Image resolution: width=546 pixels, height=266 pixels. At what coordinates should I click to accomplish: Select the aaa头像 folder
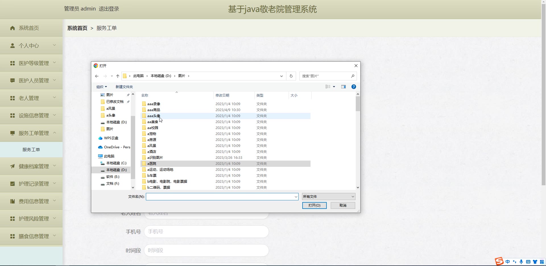click(154, 116)
